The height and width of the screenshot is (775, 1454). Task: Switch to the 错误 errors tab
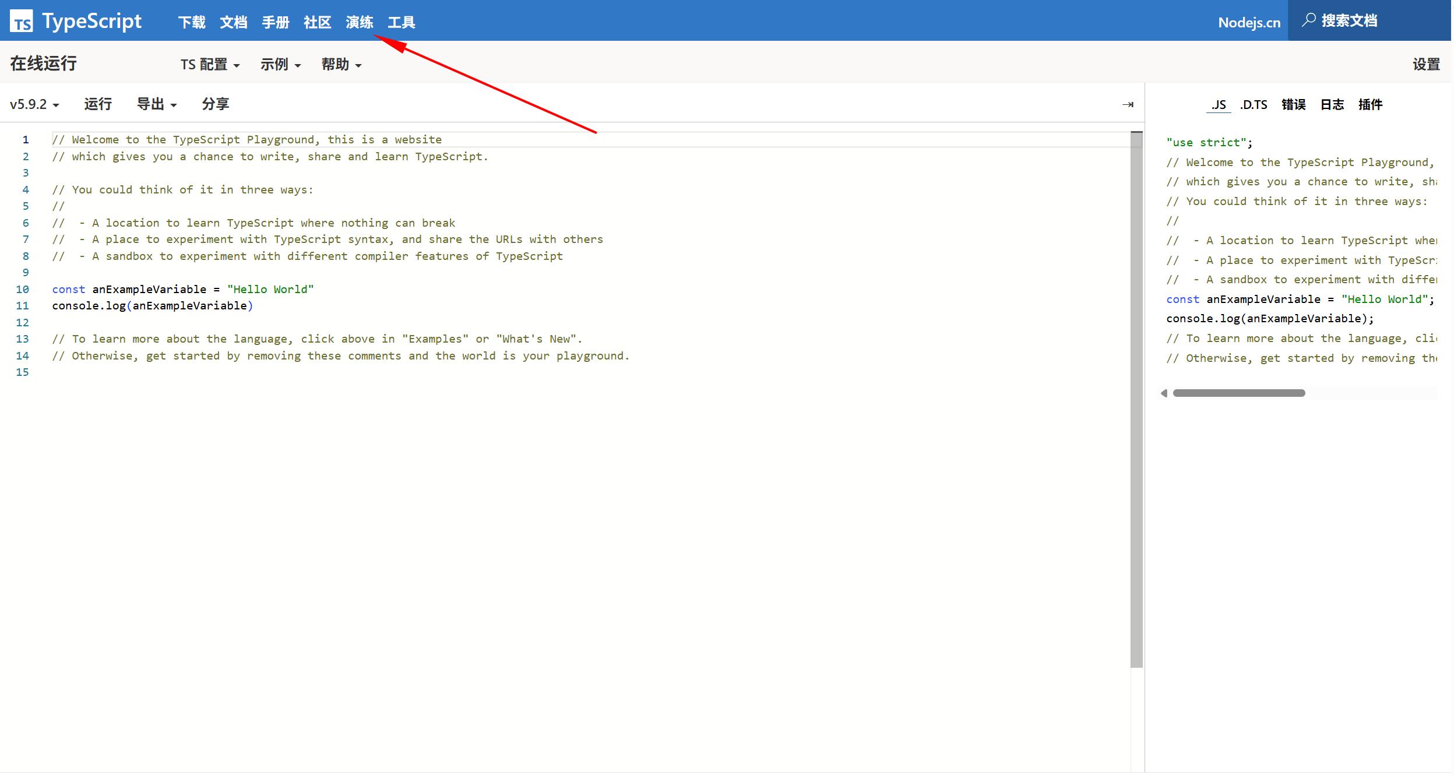pos(1293,105)
